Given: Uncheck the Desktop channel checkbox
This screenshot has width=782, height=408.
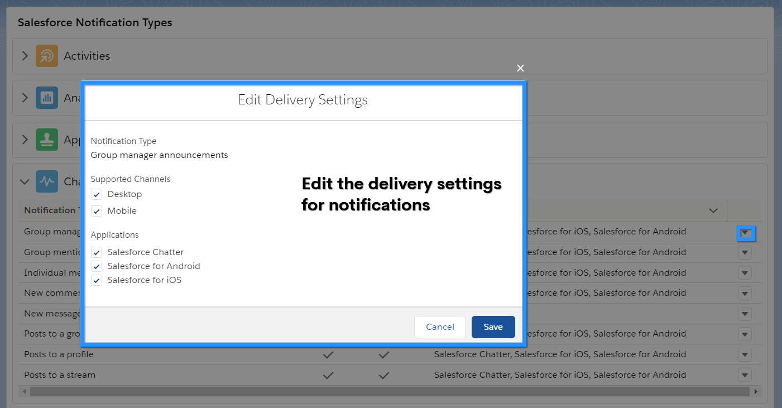Looking at the screenshot, I should click(x=97, y=194).
